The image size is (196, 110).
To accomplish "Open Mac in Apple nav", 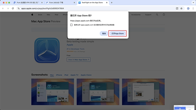I will (x=48, y=15).
